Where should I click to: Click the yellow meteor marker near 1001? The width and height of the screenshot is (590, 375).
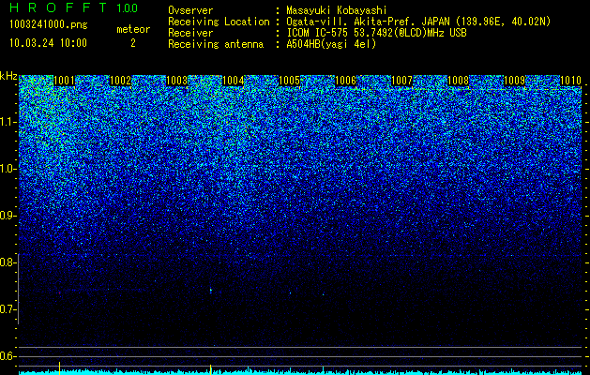(x=59, y=367)
